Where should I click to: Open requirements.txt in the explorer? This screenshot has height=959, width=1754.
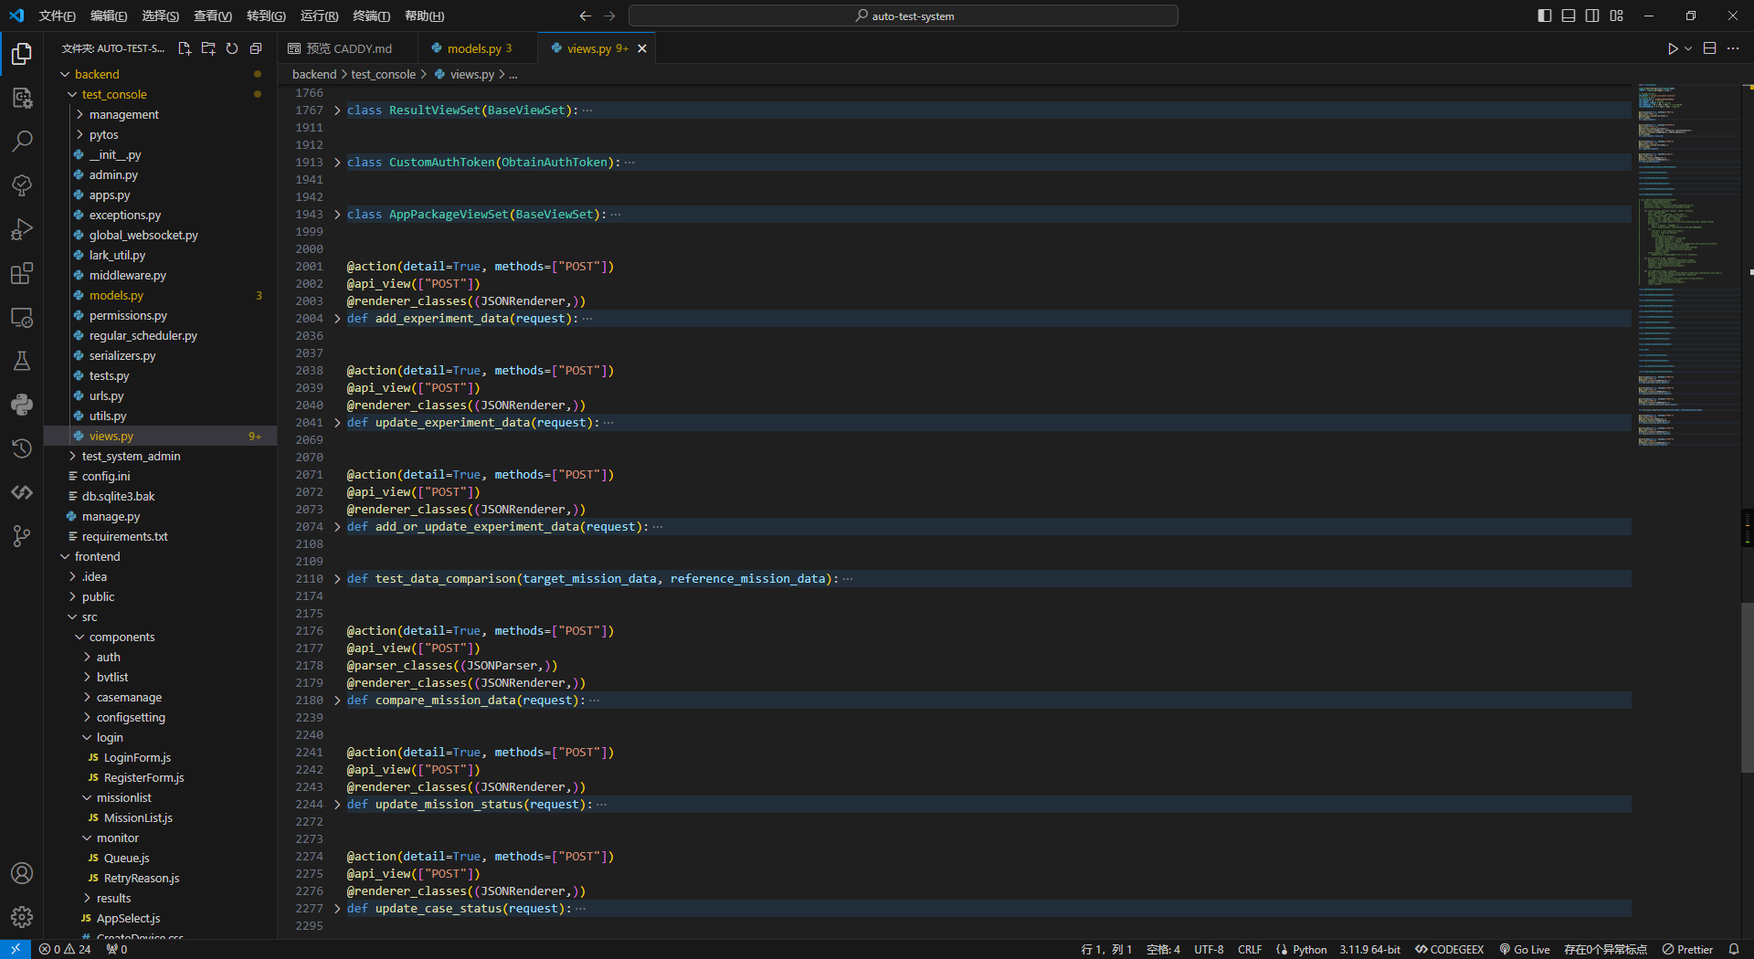[125, 536]
